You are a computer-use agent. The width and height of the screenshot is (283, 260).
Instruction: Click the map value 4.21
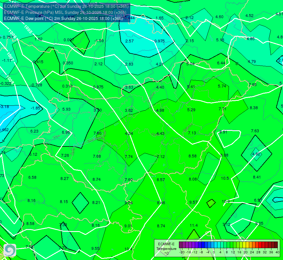coord(160,64)
